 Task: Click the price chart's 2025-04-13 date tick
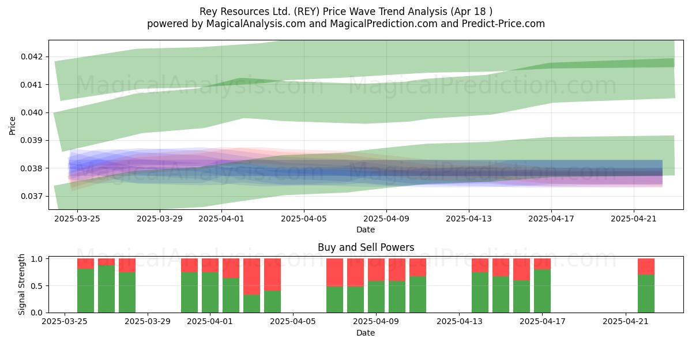tap(469, 219)
